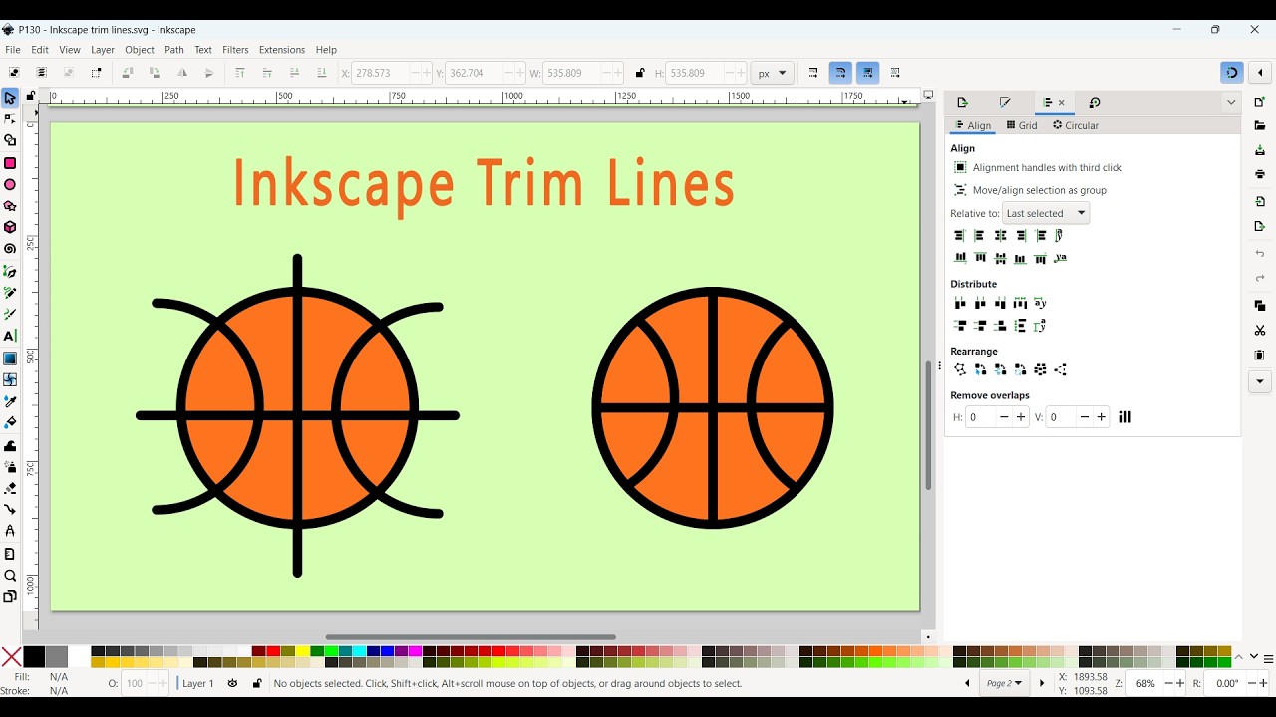Select the Dropper color picker tool
This screenshot has width=1276, height=717.
pyautogui.click(x=10, y=401)
